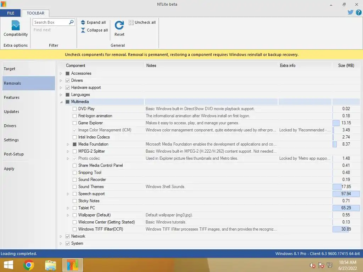Check the DVD Play checkbox
Image resolution: width=363 pixels, height=272 pixels.
click(x=74, y=109)
